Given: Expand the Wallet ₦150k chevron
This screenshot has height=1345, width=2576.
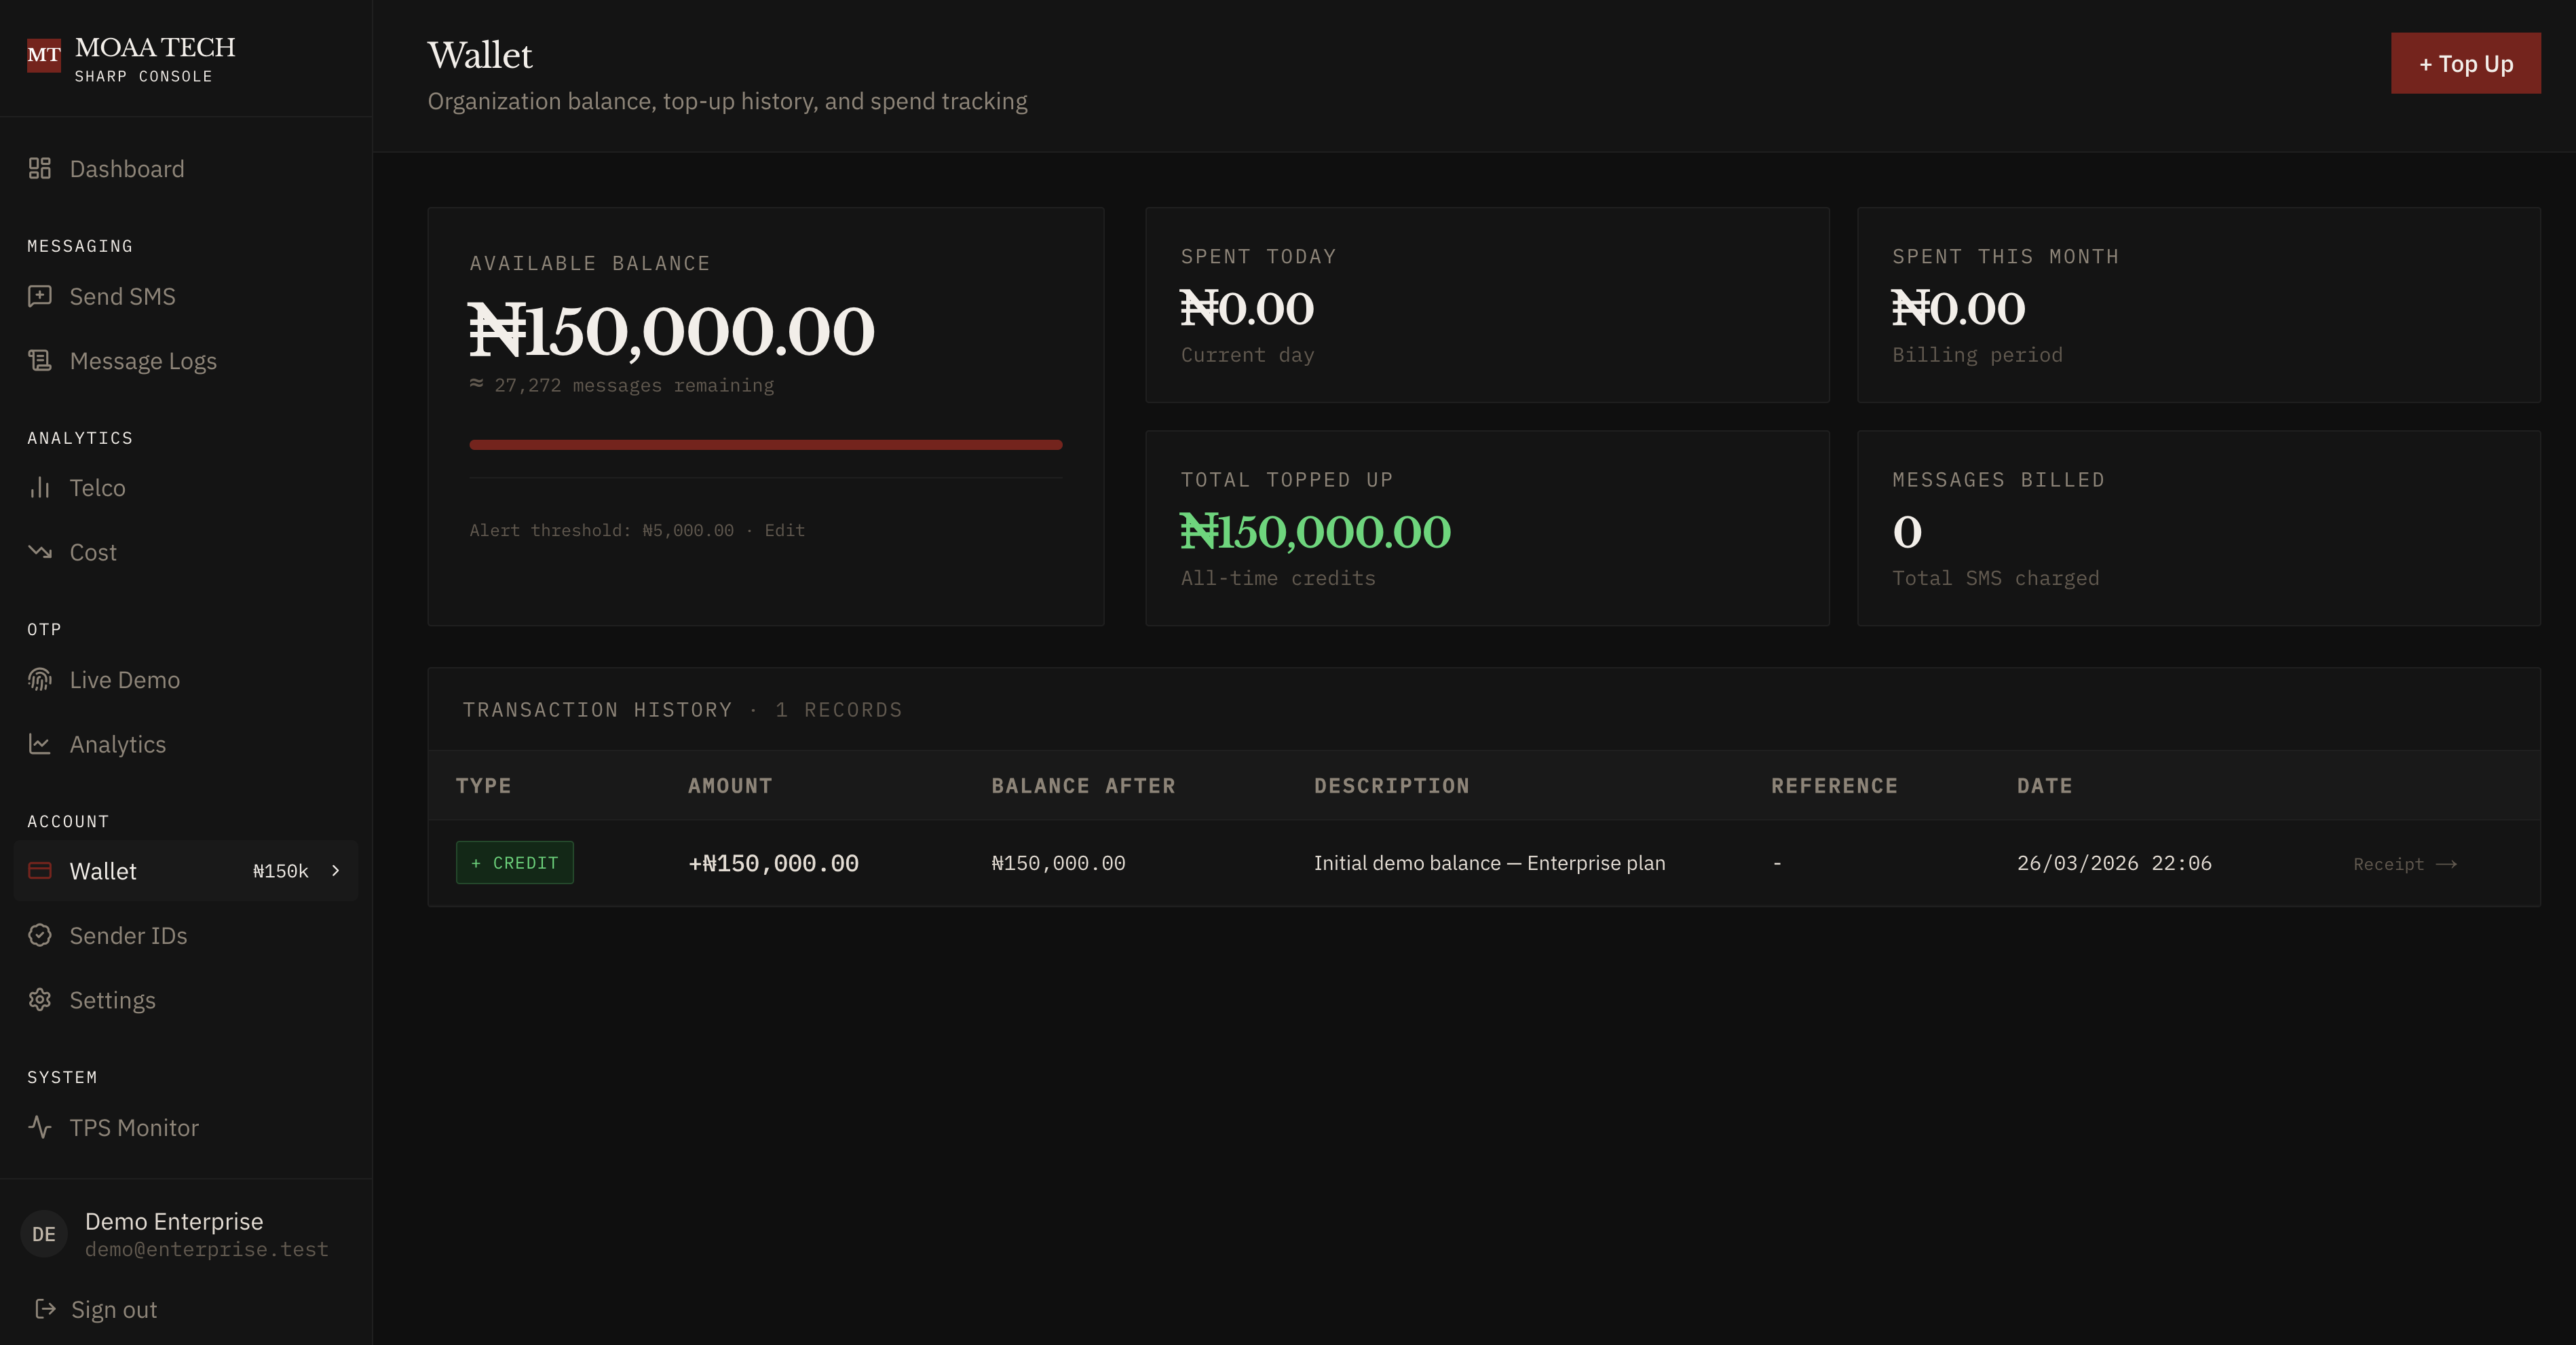Looking at the screenshot, I should tap(335, 870).
